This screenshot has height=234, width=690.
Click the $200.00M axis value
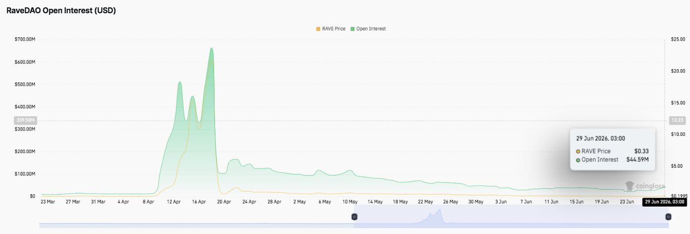[25, 152]
